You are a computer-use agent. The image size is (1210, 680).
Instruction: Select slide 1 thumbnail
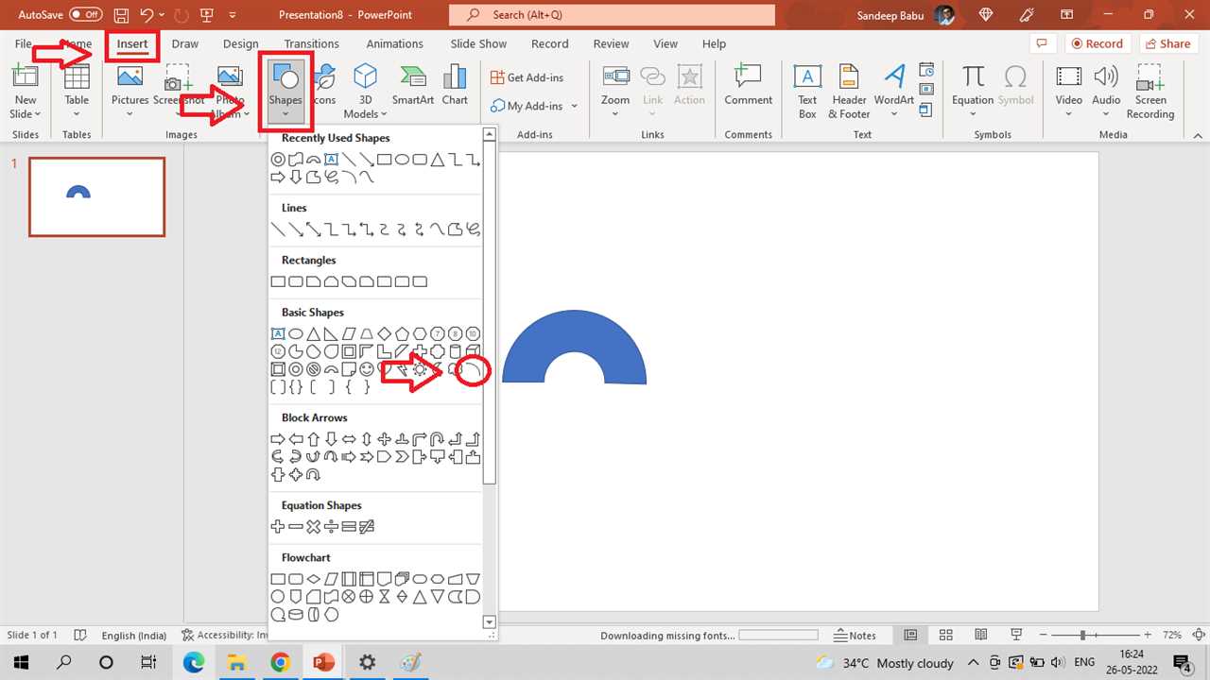point(96,196)
